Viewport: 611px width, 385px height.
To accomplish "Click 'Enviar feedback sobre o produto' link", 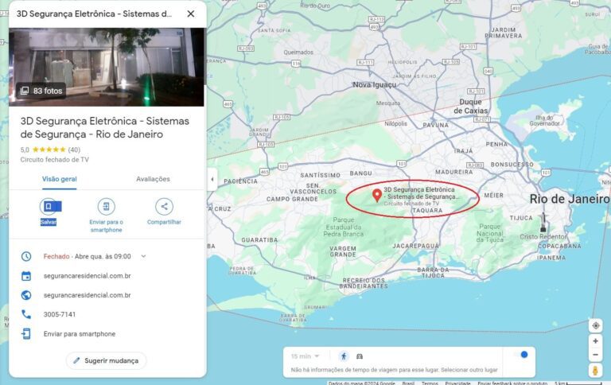I will pyautogui.click(x=512, y=383).
